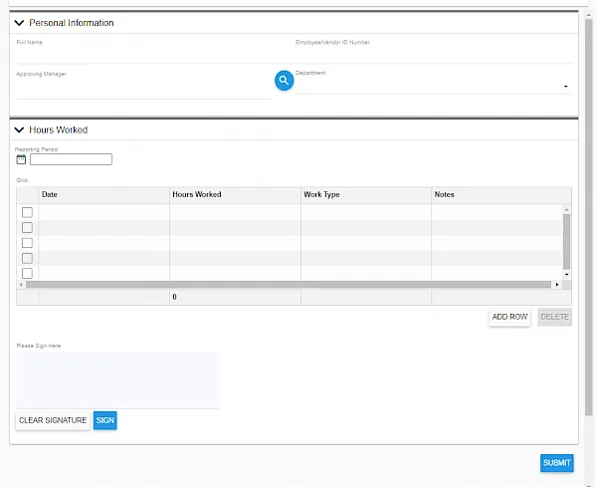Screen dimensions: 597x487
Task: Click the grid vertical scrollbar thumb
Action: (x=566, y=242)
